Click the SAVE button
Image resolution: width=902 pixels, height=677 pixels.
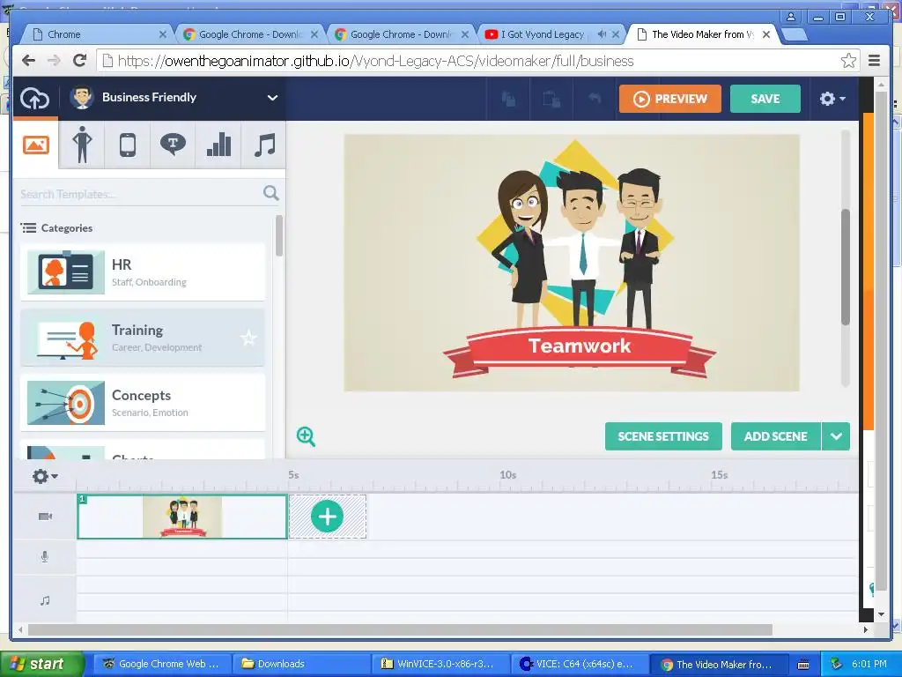tap(765, 99)
